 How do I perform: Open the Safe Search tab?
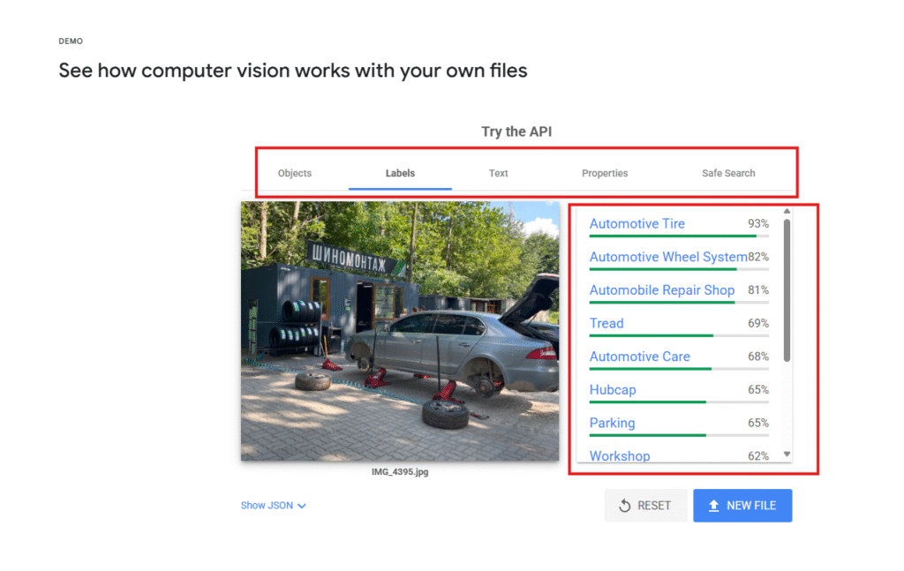[x=728, y=173]
